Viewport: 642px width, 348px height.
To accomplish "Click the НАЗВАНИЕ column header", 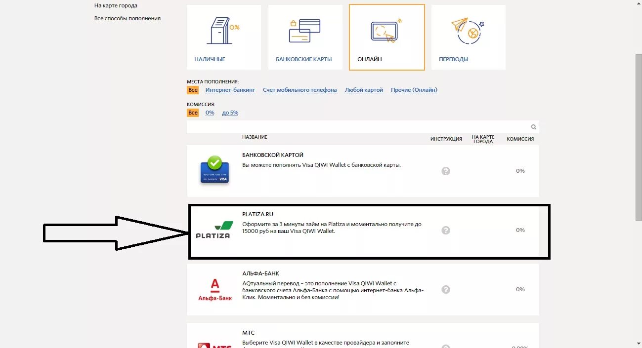I will pos(255,137).
